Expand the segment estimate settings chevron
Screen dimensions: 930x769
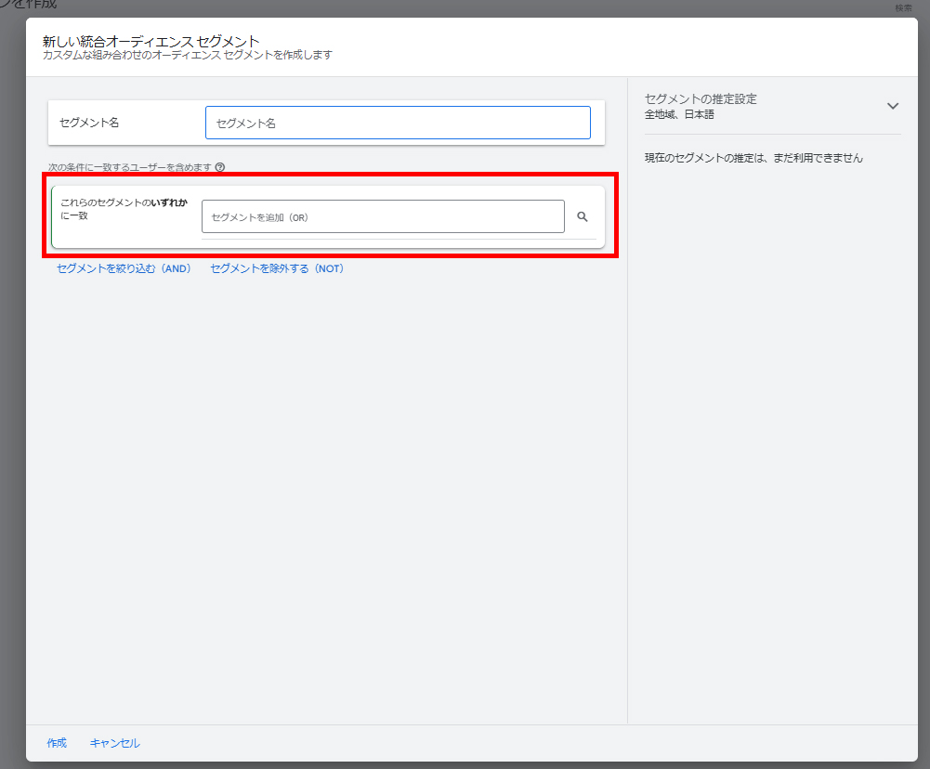pos(893,106)
